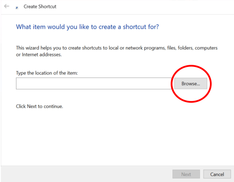Click the blue 'What item would you like' heading
Viewport: 234px width, 182px height.
tap(87, 27)
